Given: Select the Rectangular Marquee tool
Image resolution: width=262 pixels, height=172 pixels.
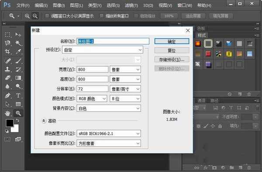Looking at the screenshot, I should click(7, 34).
